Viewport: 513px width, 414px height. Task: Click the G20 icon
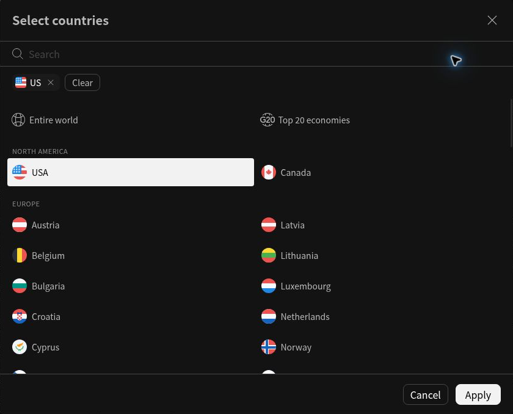pyautogui.click(x=267, y=120)
